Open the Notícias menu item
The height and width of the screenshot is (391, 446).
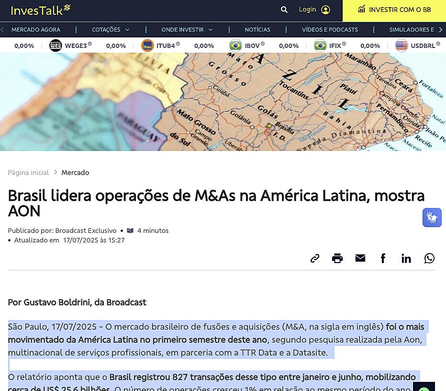[257, 29]
